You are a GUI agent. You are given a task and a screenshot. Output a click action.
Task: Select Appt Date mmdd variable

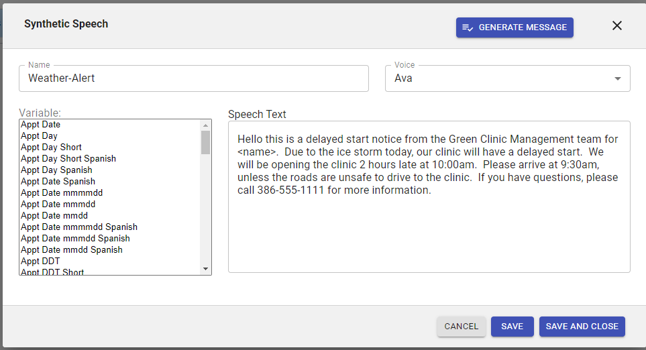(x=54, y=216)
